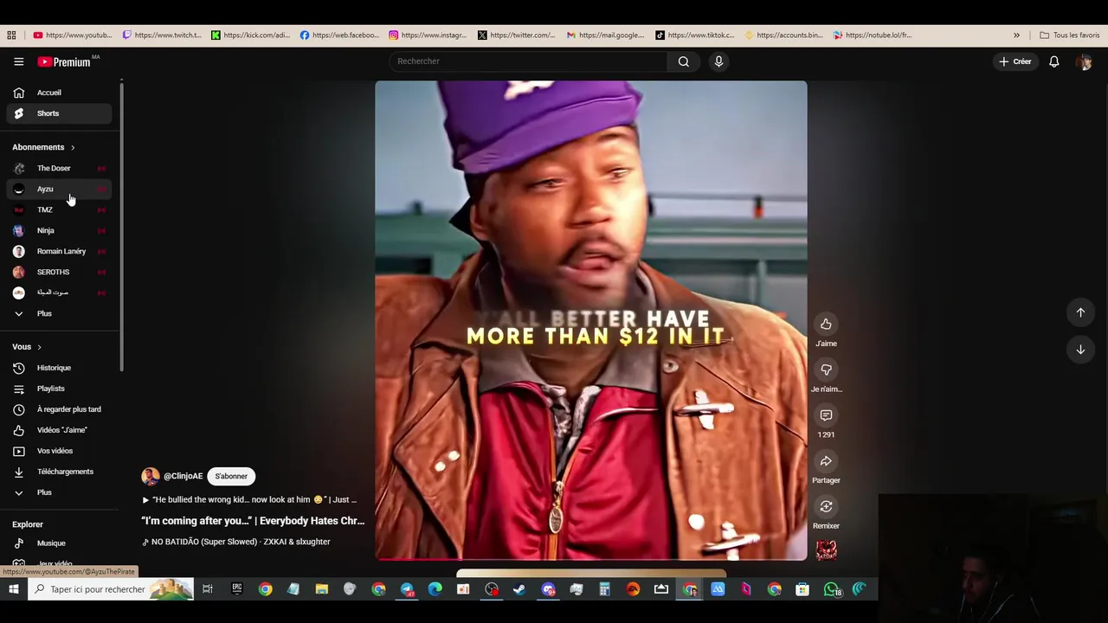Select Shorts in the sidebar
Image resolution: width=1108 pixels, height=623 pixels.
59,113
